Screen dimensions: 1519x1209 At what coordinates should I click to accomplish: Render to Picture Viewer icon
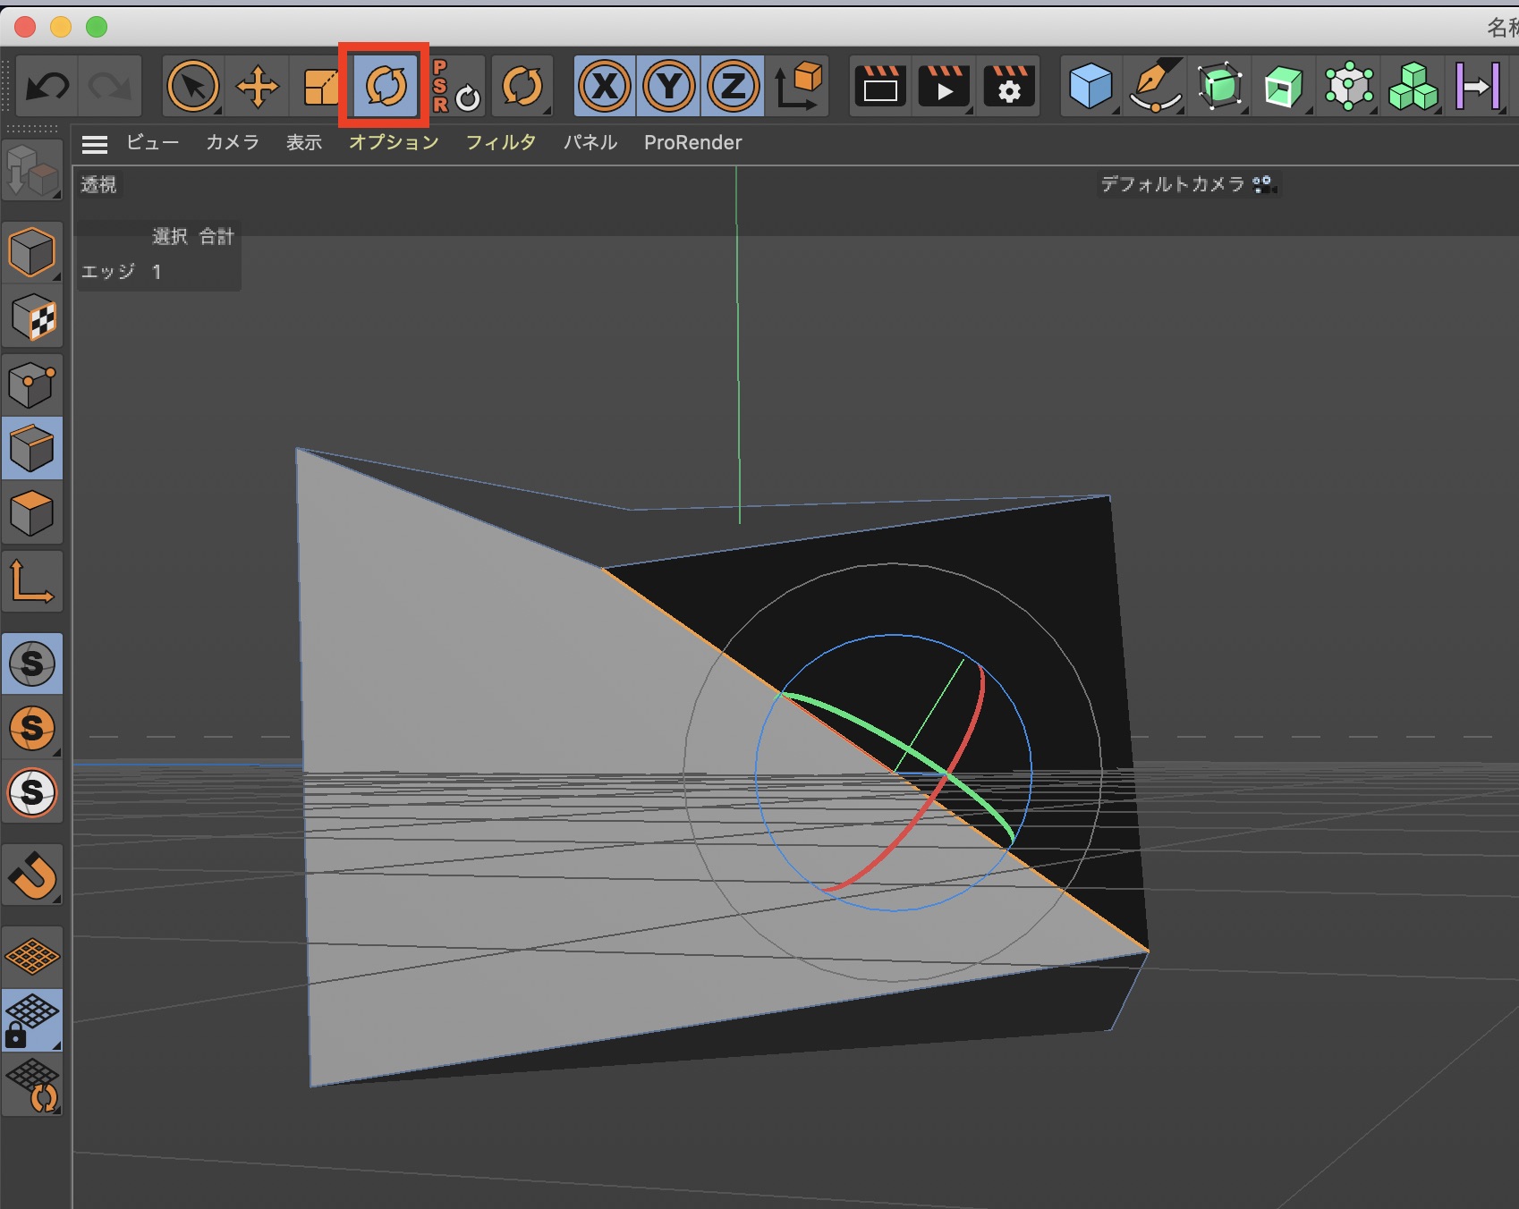coord(944,87)
